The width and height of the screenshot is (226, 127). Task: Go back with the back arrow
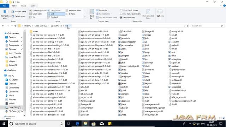[3, 26]
